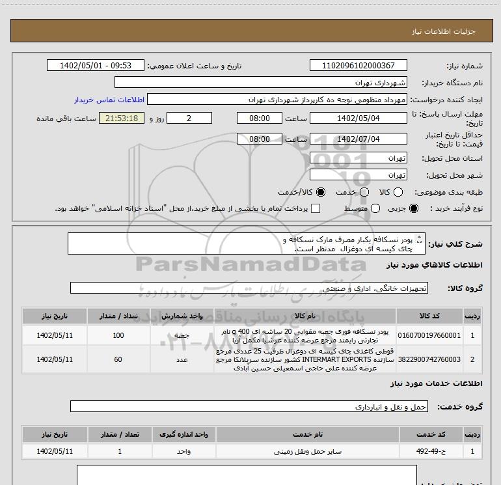Tick the Islamic treasury bonds payment checkbox
The image size is (501, 485).
316,208
